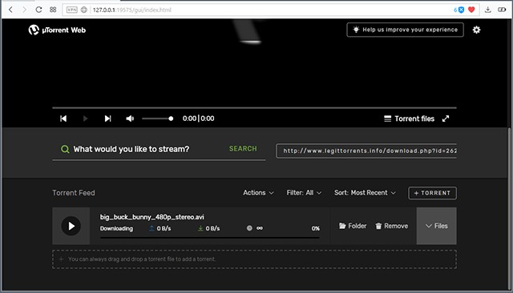Mute the player with speaker icon
Viewport: 513px width, 293px height.
(x=130, y=118)
